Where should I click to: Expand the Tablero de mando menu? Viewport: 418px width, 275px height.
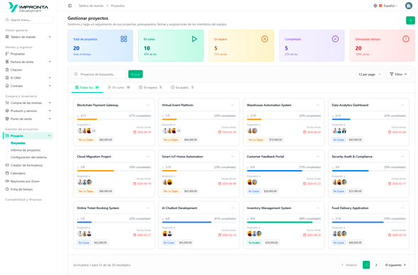[x=28, y=37]
